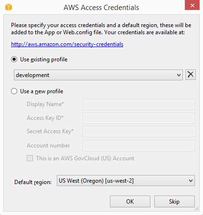Confirm with the OK button

pyautogui.click(x=130, y=201)
